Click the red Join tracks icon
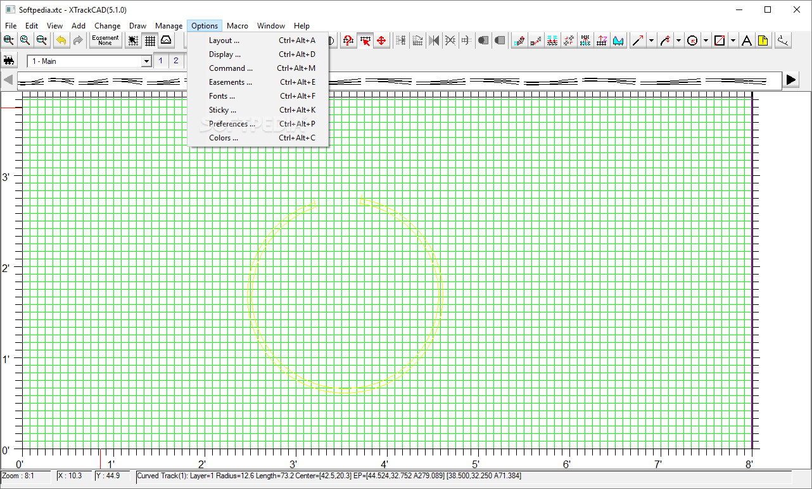812x489 pixels. click(x=536, y=40)
